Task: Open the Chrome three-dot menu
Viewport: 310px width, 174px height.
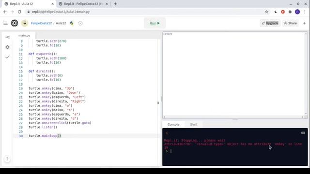Action: [x=305, y=12]
